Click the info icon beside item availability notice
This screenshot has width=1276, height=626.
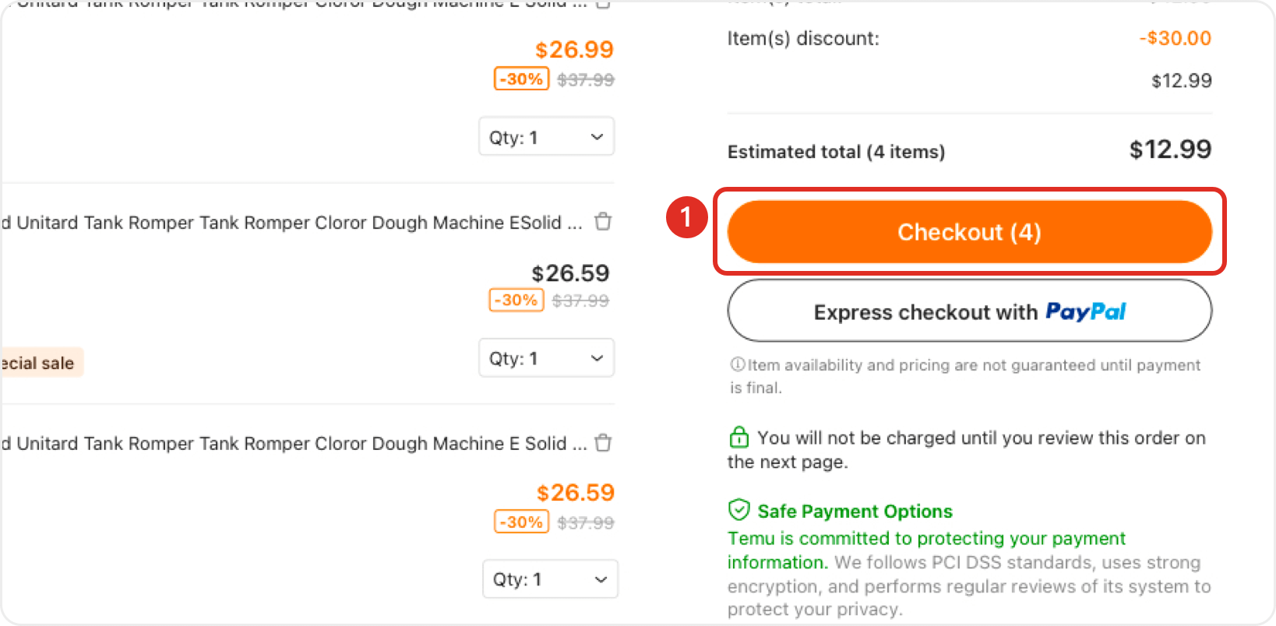(x=737, y=364)
